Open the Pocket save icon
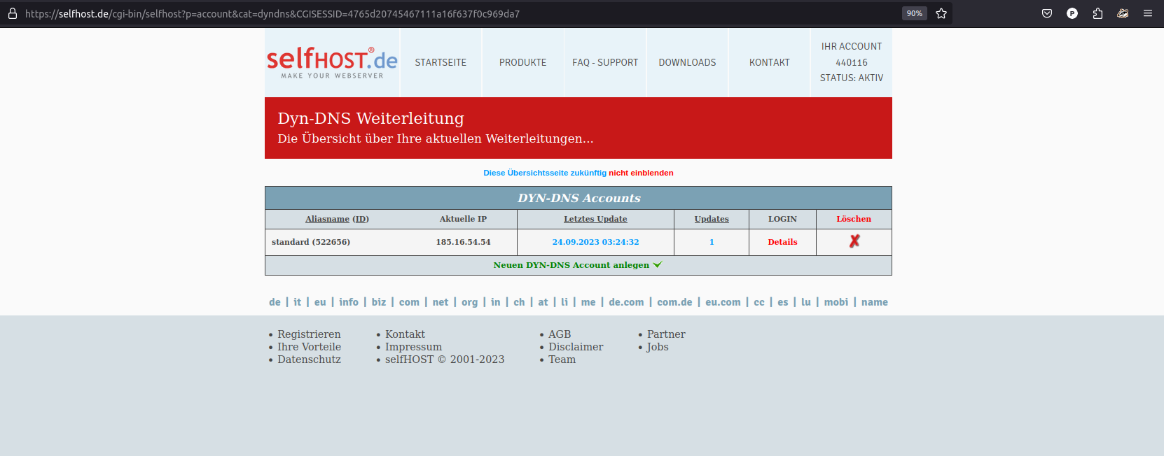 (1047, 13)
